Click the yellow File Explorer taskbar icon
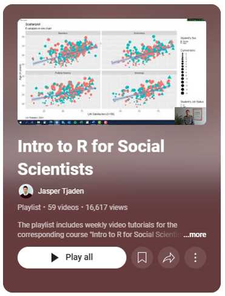Image resolution: width=225 pixels, height=296 pixels. (x=38, y=123)
